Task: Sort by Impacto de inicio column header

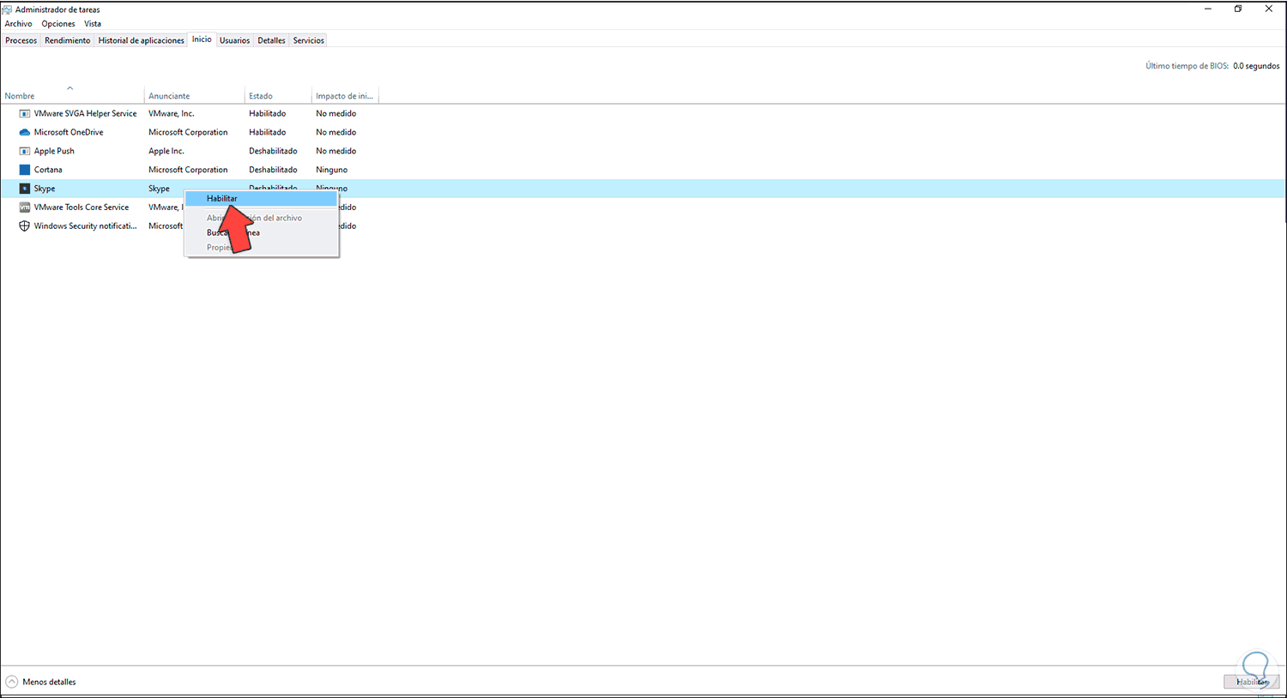Action: pos(345,96)
